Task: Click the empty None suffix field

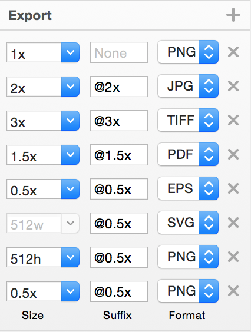Action: [119, 52]
